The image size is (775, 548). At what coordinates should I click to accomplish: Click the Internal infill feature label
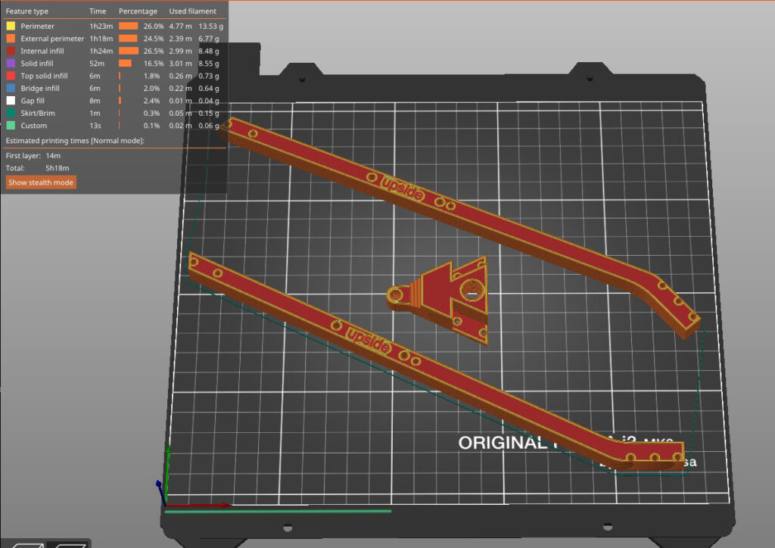tap(42, 51)
